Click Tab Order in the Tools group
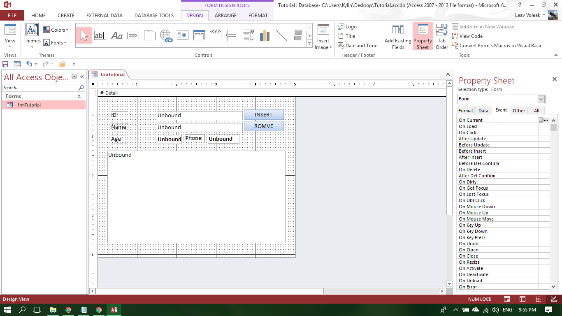The height and width of the screenshot is (316, 562). tap(441, 37)
